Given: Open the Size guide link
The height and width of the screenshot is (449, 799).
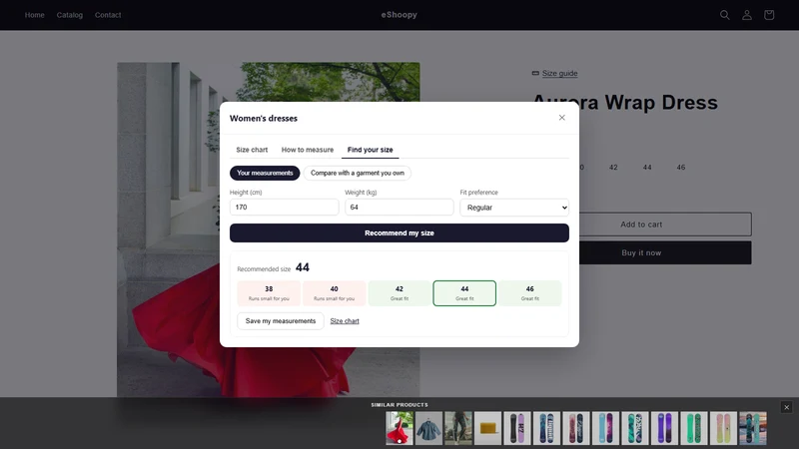Looking at the screenshot, I should (x=559, y=73).
